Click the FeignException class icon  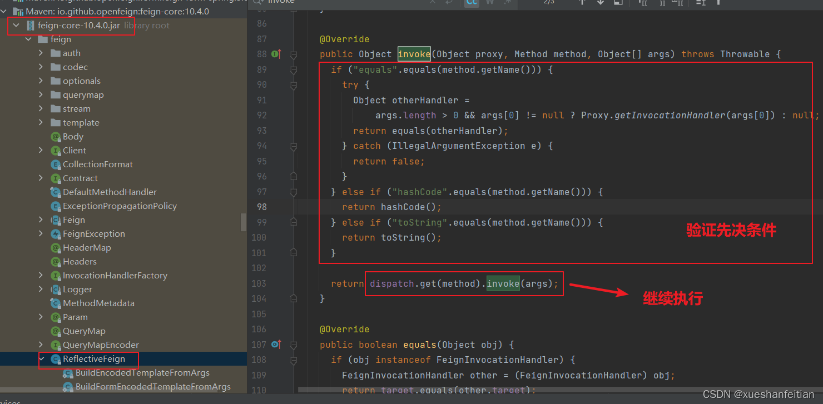pyautogui.click(x=55, y=234)
